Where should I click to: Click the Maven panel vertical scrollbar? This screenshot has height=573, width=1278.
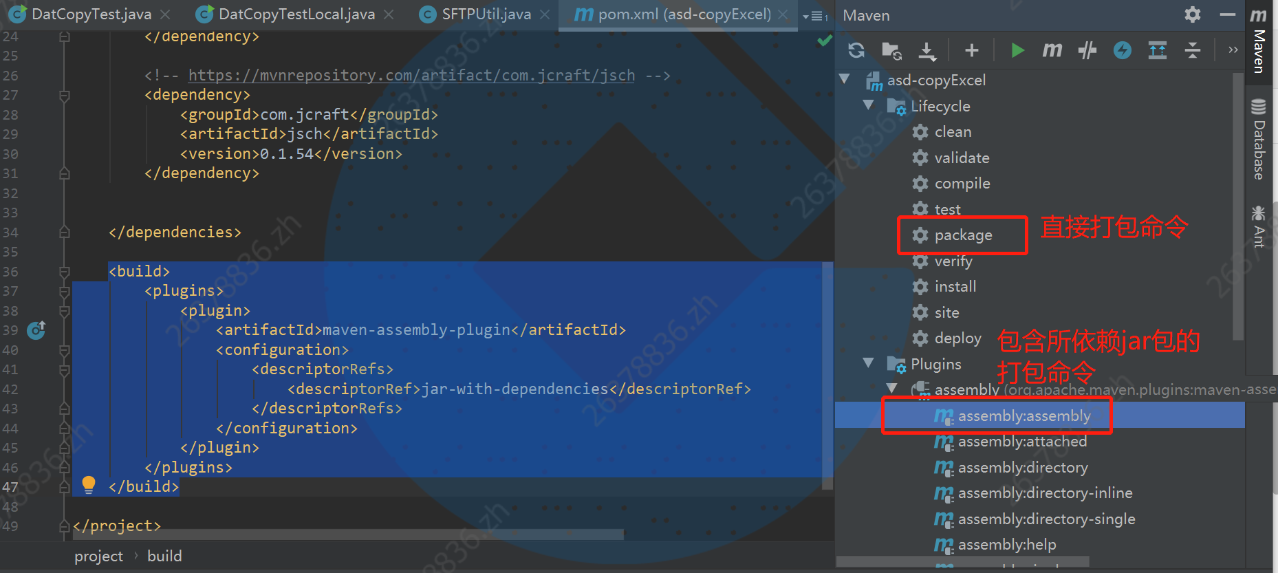[x=1238, y=206]
